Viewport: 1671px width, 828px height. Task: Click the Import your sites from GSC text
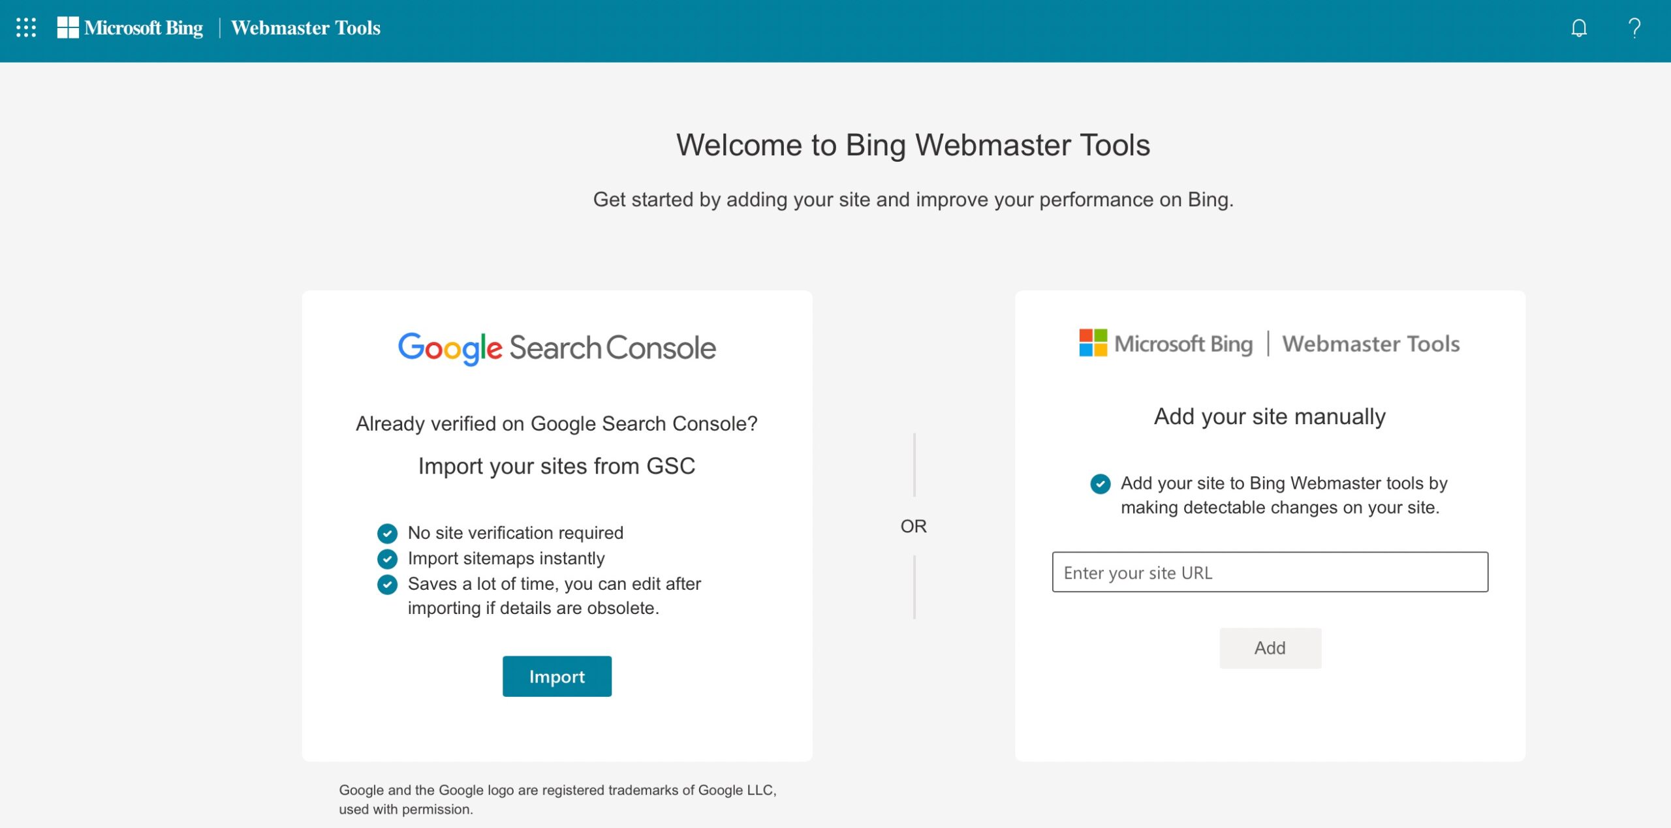[556, 467]
